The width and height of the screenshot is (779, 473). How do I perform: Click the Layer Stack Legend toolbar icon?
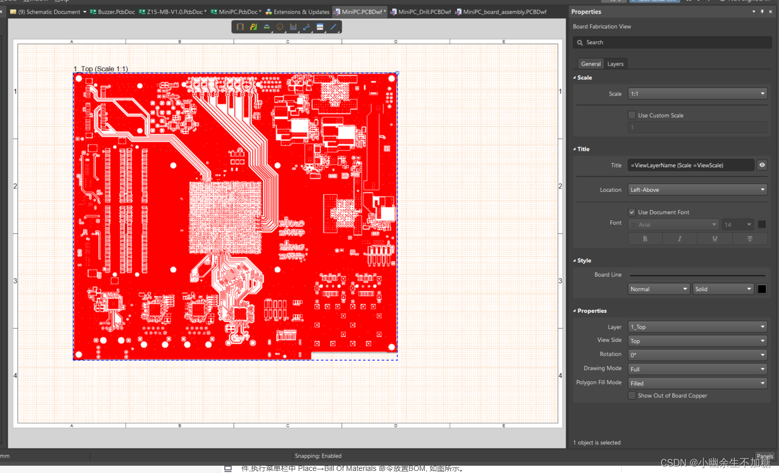point(267,27)
